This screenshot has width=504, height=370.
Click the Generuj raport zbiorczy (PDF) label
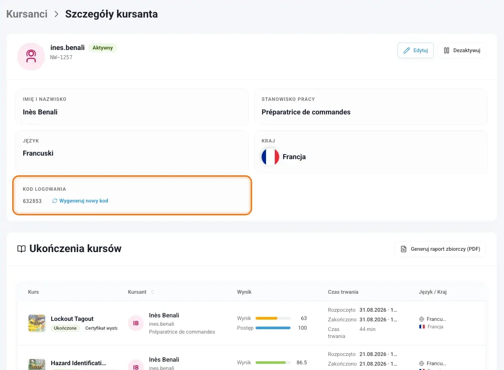(x=446, y=249)
